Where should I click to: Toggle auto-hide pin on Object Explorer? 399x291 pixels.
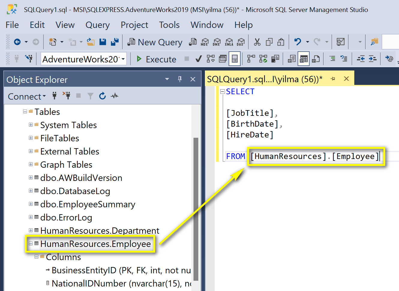point(180,79)
